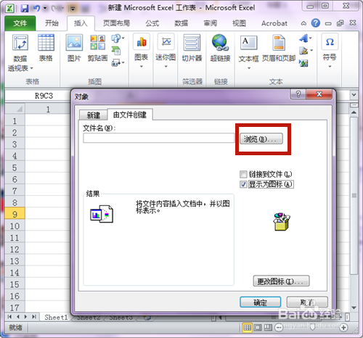Switch to Review (审阅) tab
363x338 pixels.
(x=210, y=23)
